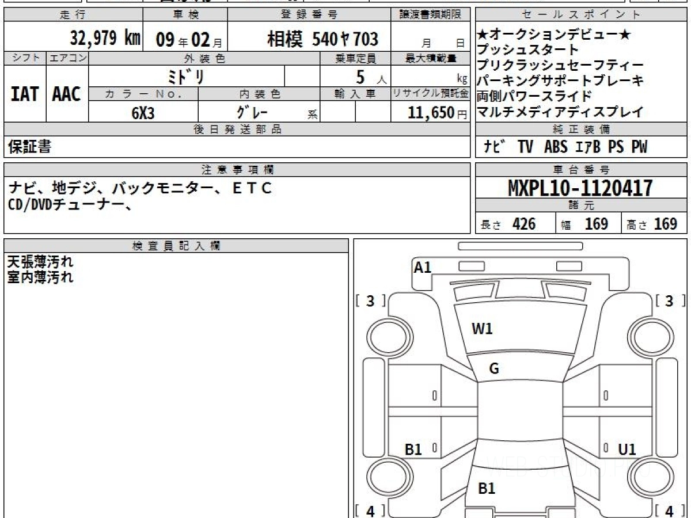Click the length value 426
The image size is (691, 518).
click(x=524, y=224)
